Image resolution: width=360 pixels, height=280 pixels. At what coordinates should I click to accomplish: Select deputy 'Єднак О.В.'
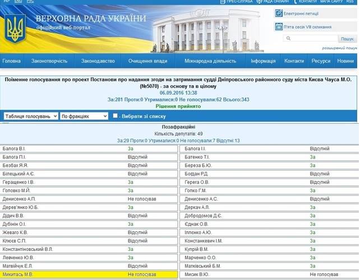pyautogui.click(x=196, y=224)
